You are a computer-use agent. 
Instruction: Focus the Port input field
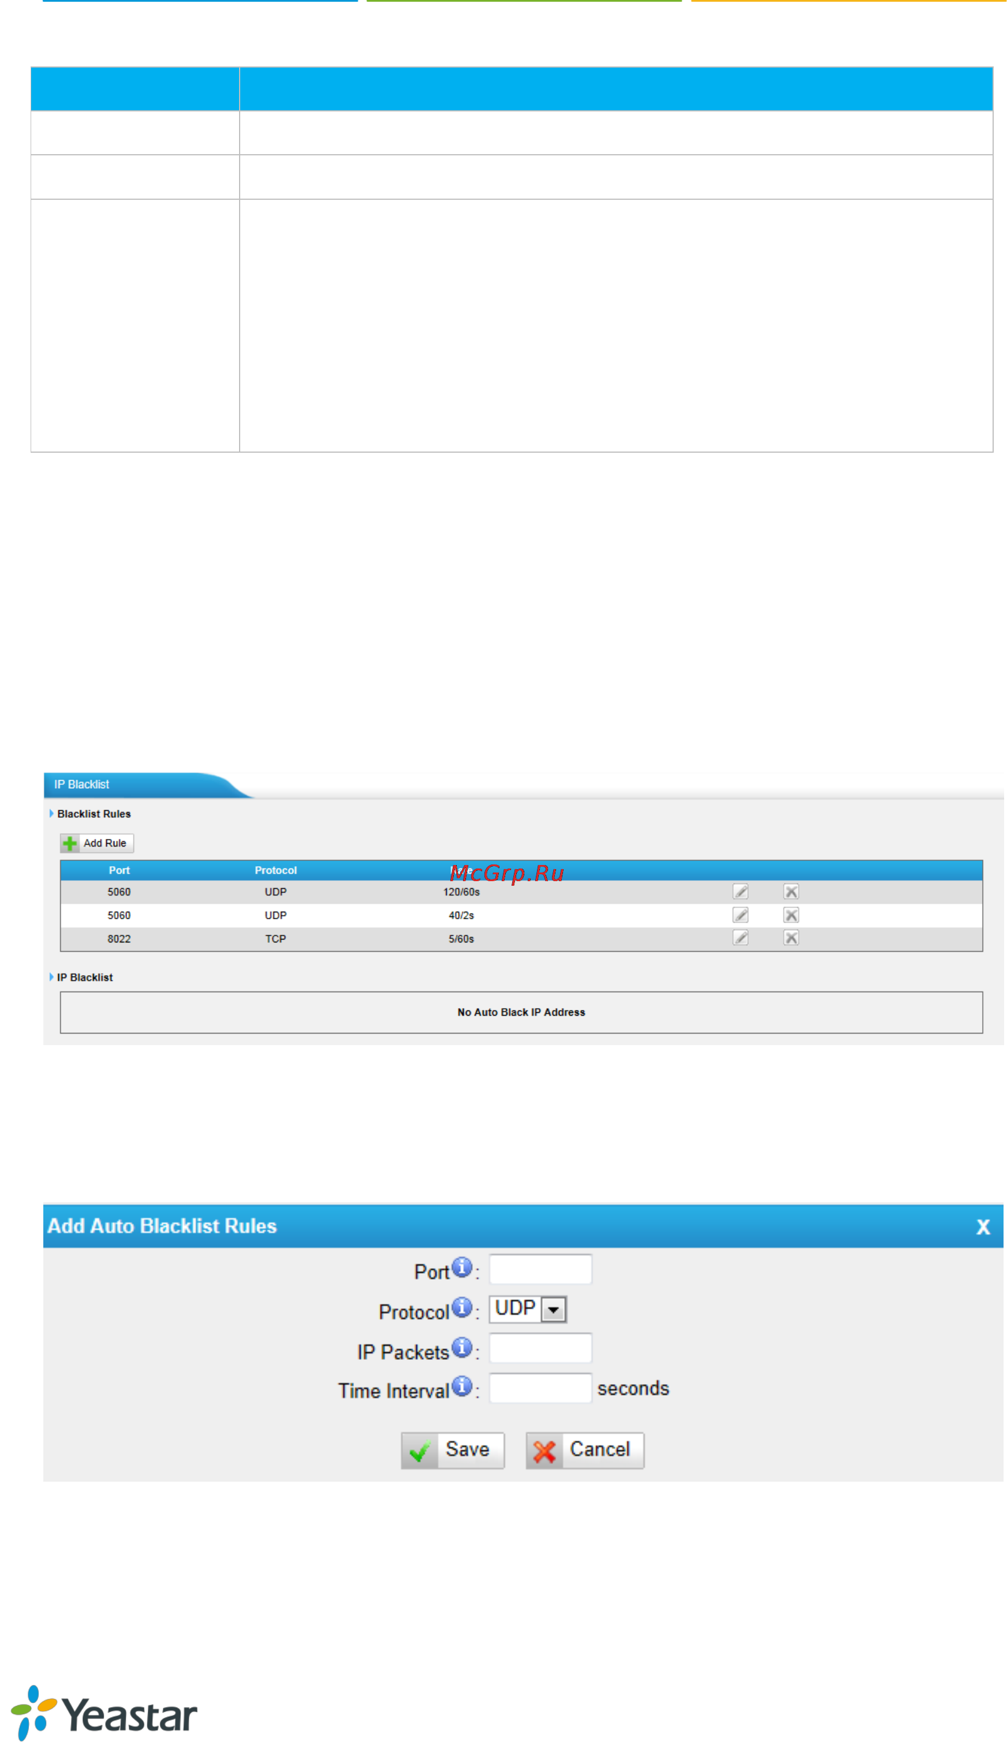(540, 1269)
